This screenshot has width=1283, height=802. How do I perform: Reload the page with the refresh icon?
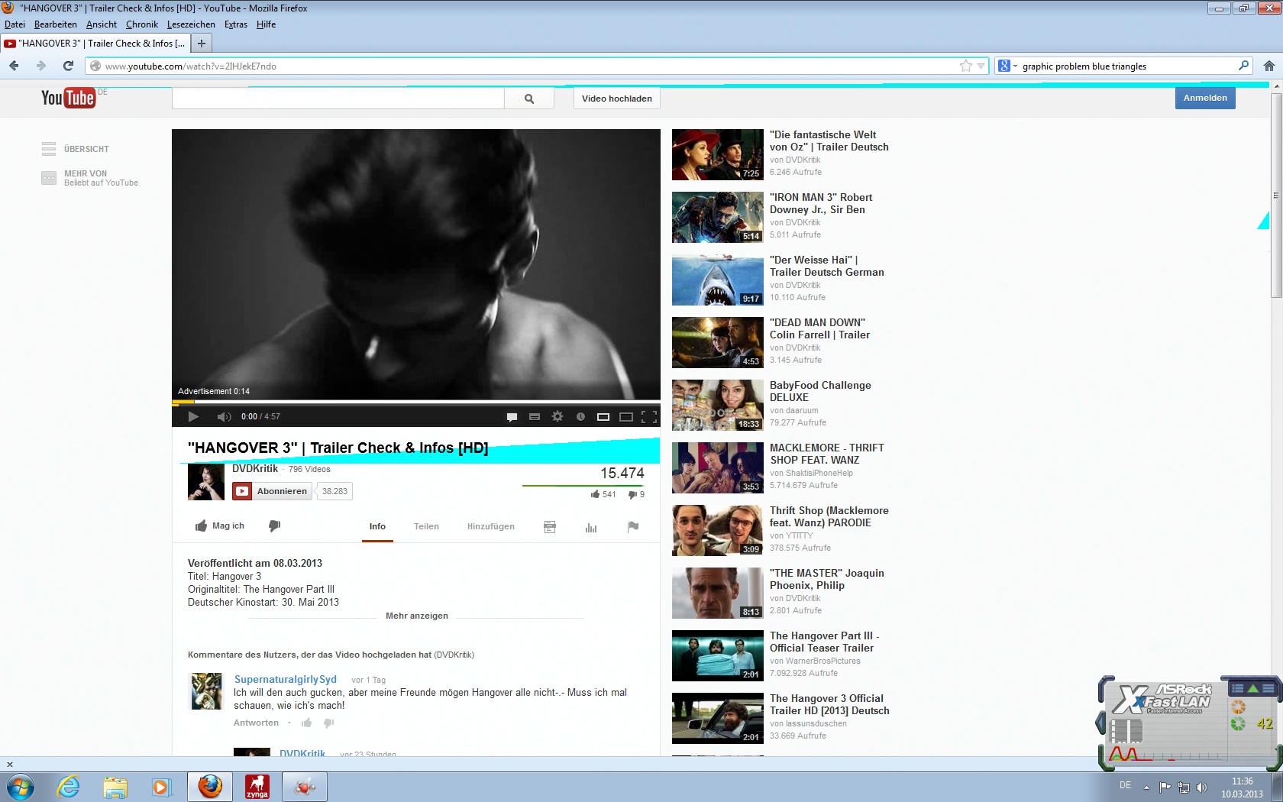coord(68,66)
